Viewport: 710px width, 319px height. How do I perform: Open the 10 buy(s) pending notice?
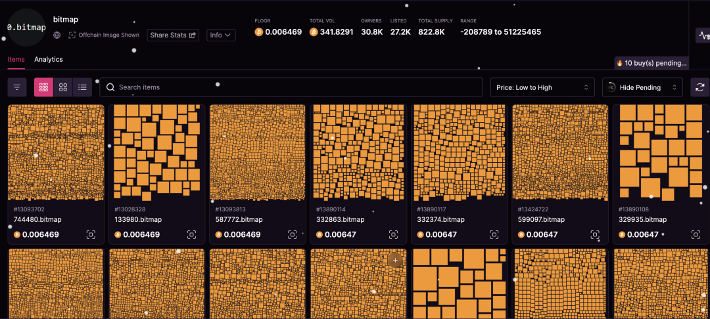click(651, 63)
